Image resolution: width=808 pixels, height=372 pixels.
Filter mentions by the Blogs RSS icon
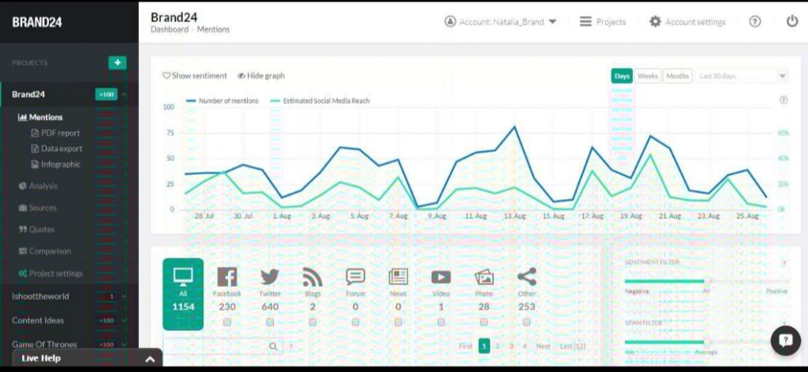tap(312, 277)
